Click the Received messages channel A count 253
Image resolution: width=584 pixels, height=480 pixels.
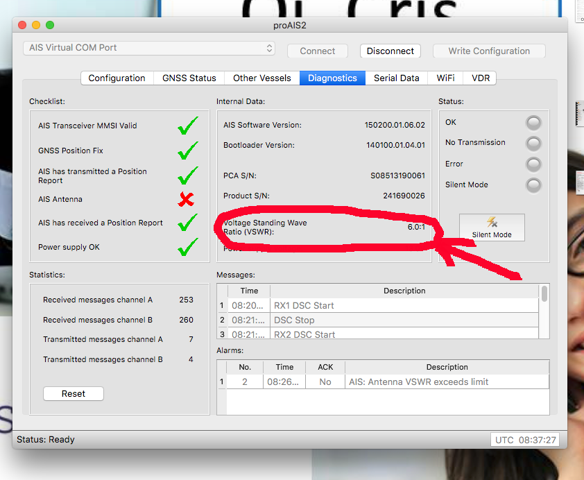pyautogui.click(x=186, y=300)
